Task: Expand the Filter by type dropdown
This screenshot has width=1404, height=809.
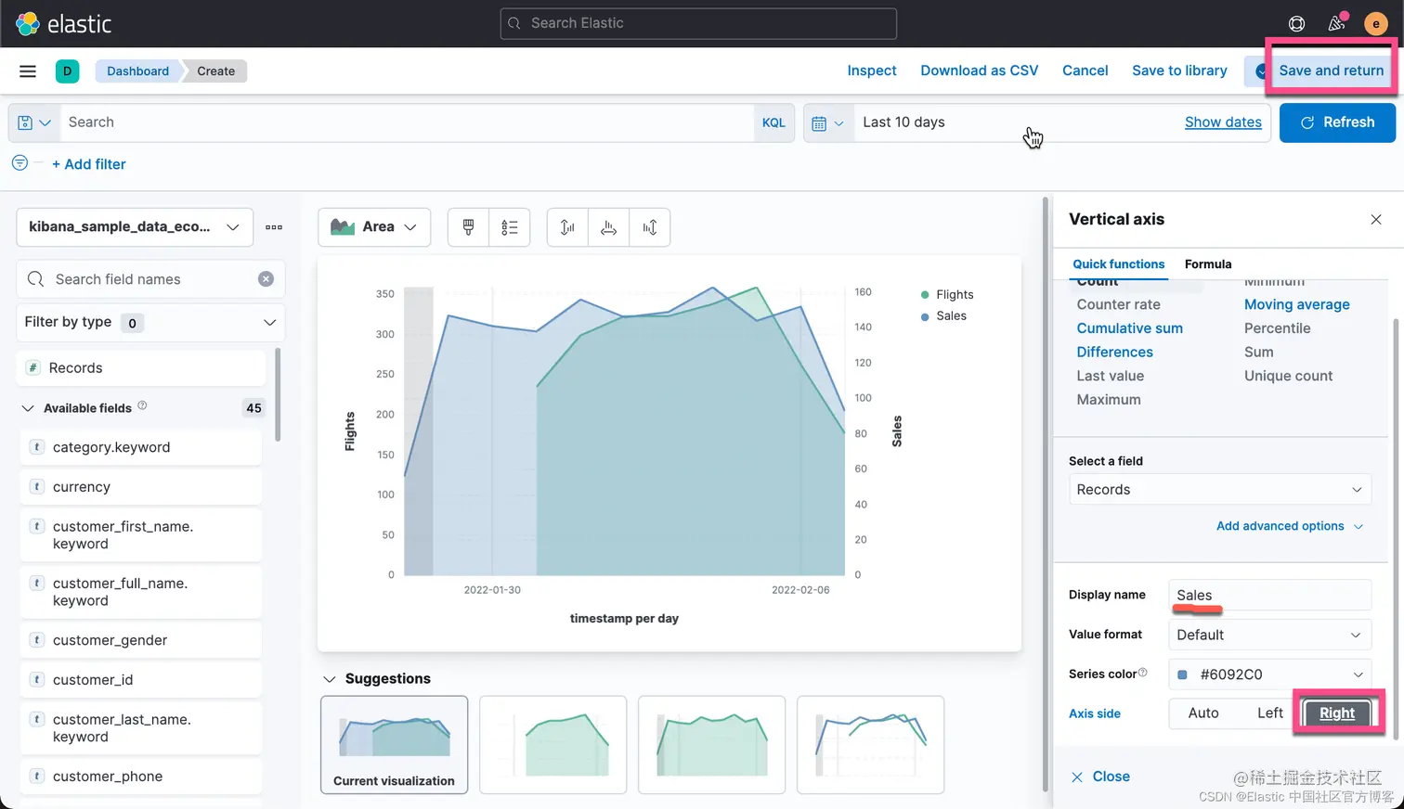Action: [150, 322]
